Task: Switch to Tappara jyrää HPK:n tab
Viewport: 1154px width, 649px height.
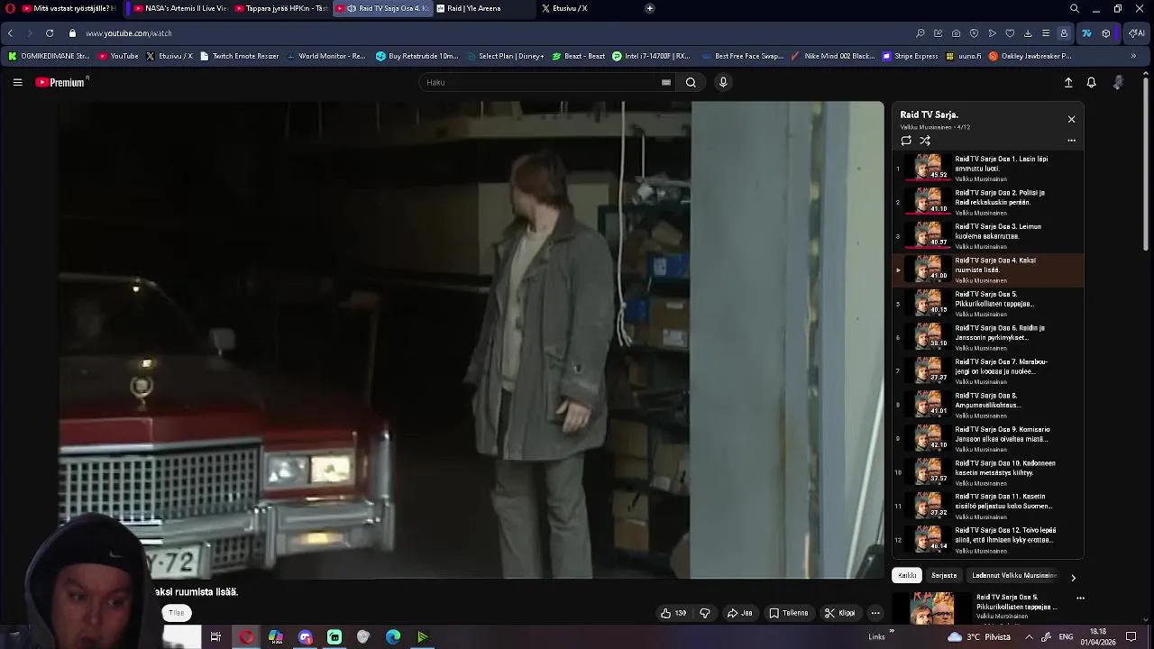Action: (x=280, y=8)
